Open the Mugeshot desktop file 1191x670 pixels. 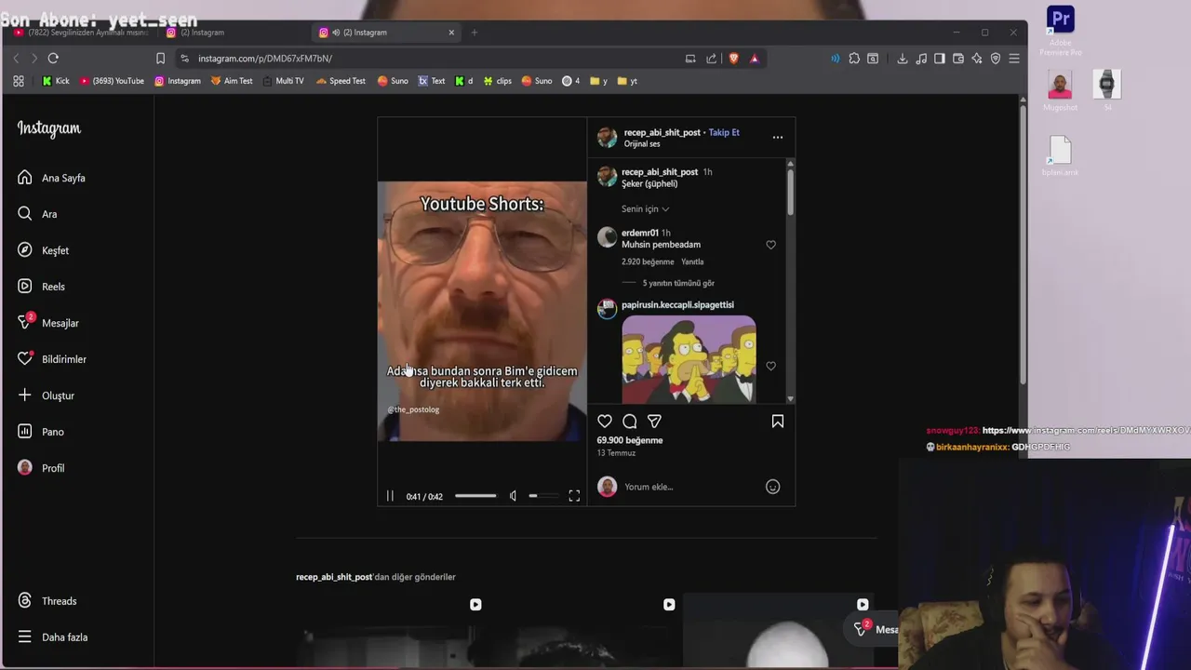point(1060,90)
